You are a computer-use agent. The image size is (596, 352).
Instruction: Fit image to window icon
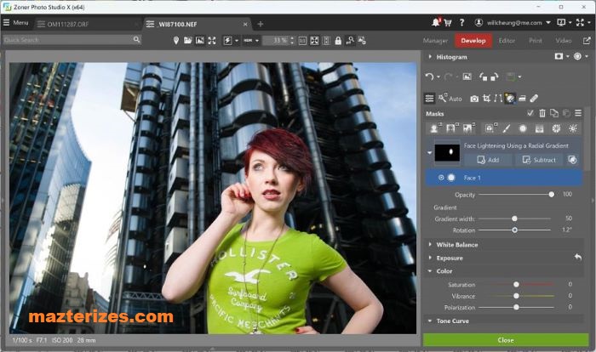pos(314,41)
